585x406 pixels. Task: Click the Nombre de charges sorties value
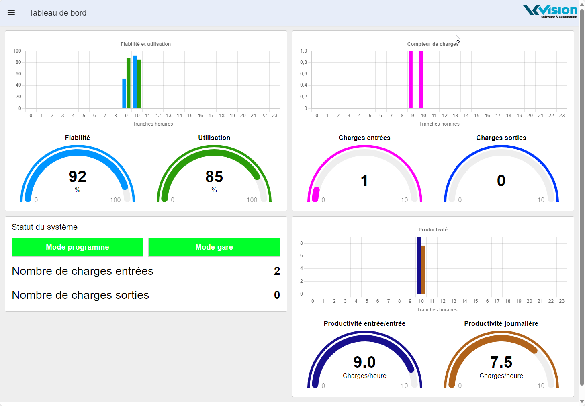tap(277, 295)
